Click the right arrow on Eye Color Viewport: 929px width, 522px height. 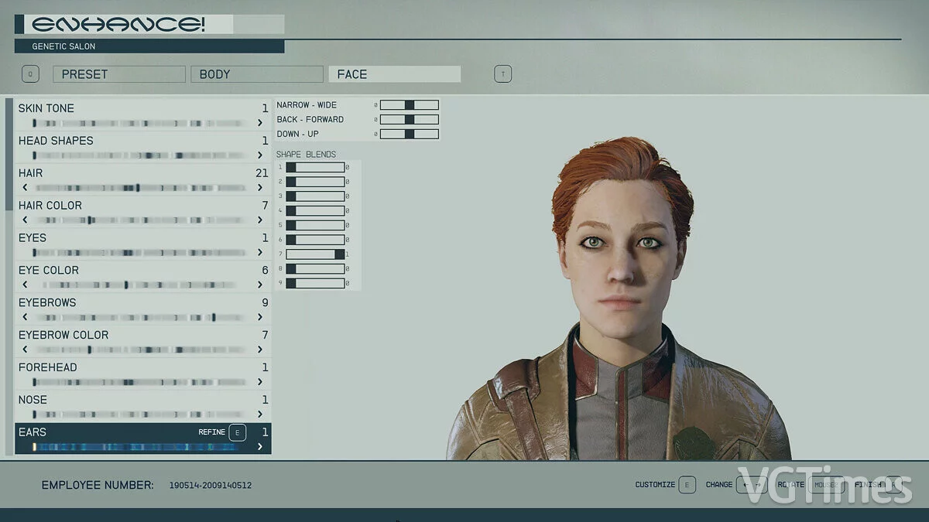click(x=260, y=285)
